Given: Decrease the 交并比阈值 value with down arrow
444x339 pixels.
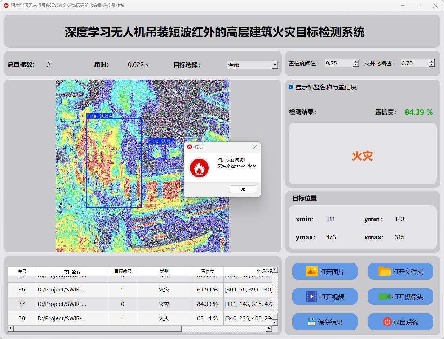Looking at the screenshot, I should tap(432, 65).
